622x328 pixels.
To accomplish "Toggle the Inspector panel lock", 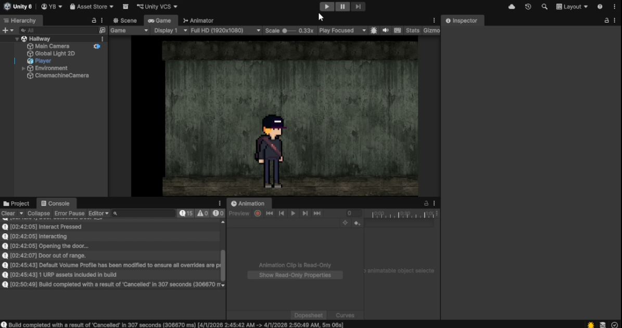I will [606, 21].
